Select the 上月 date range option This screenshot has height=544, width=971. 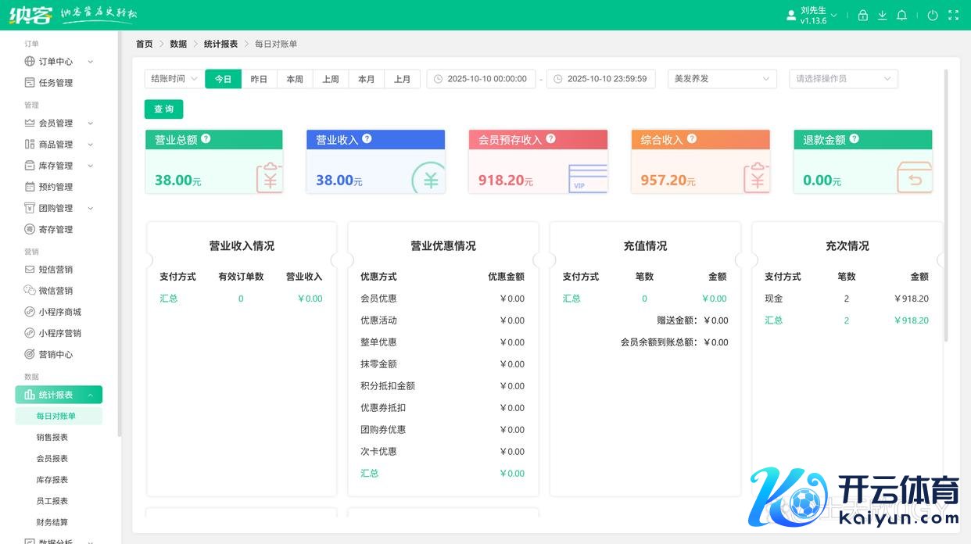[402, 79]
